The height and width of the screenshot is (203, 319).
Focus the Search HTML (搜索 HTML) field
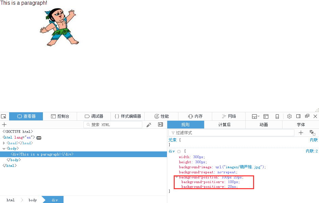[113, 125]
